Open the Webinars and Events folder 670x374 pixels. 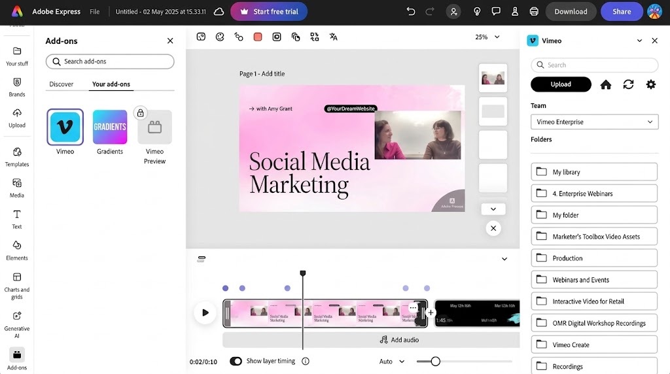click(594, 280)
